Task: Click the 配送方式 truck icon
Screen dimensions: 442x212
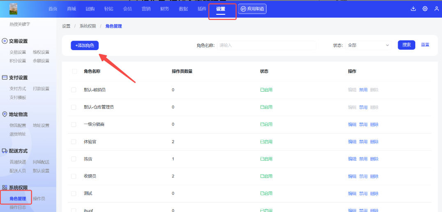Action: click(x=5, y=151)
